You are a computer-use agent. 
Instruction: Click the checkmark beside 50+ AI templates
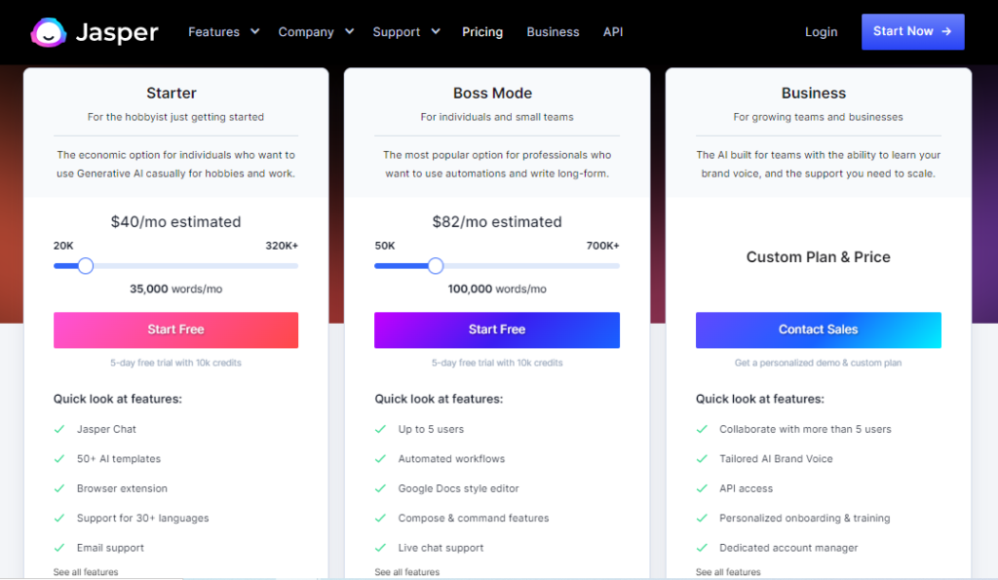pos(59,458)
